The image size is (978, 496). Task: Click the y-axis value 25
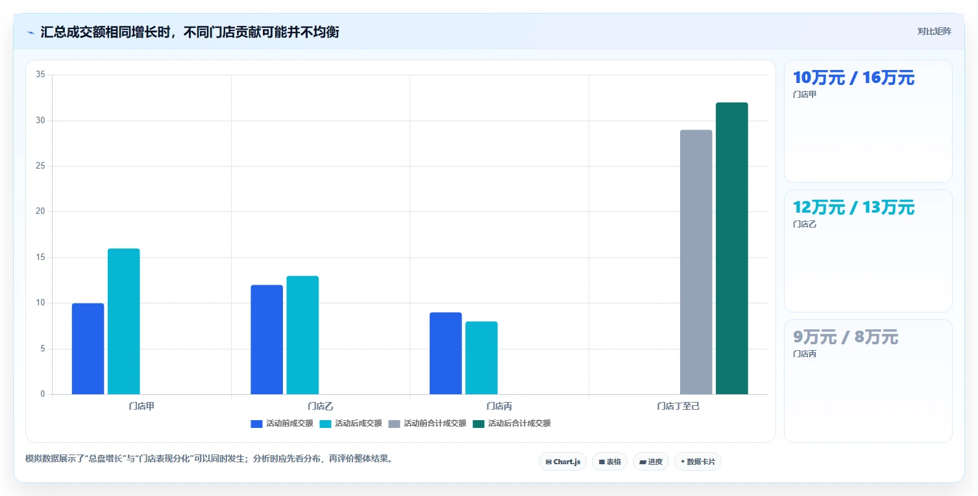click(x=40, y=166)
